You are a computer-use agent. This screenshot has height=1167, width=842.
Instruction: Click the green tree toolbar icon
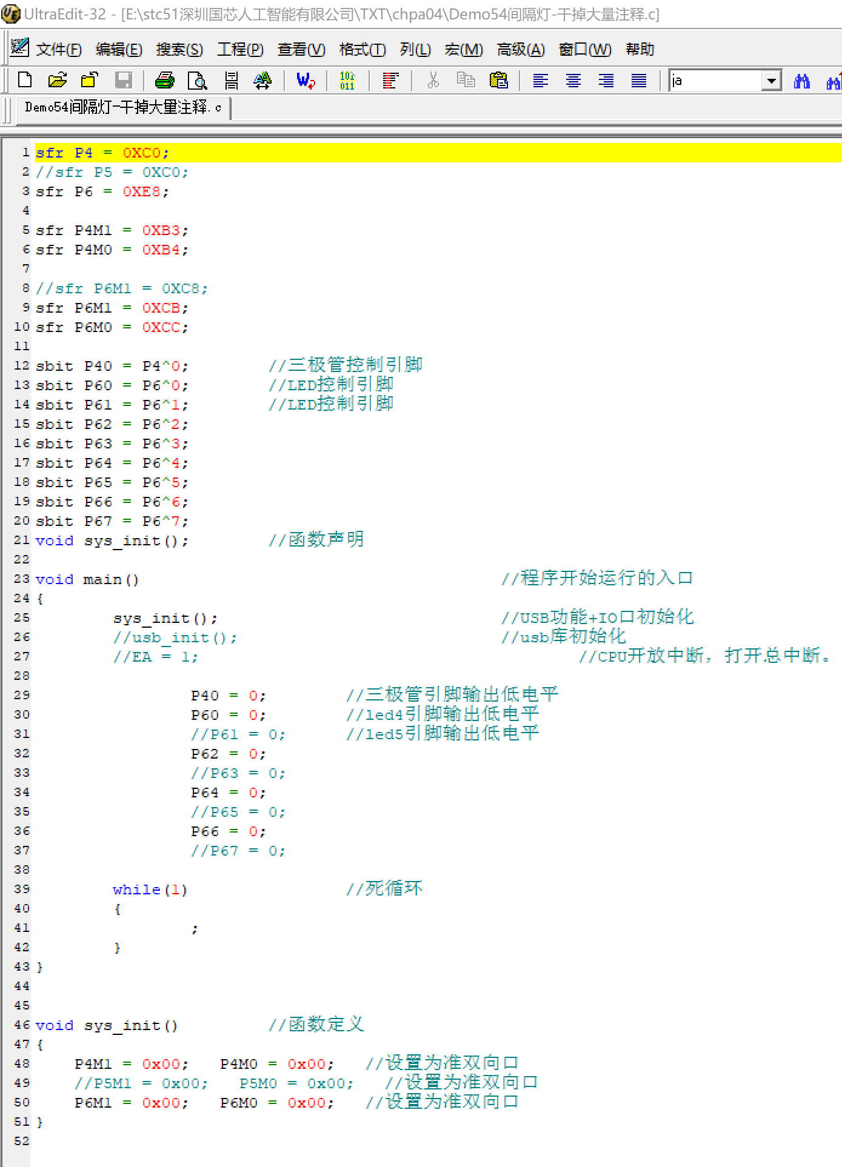[x=262, y=80]
